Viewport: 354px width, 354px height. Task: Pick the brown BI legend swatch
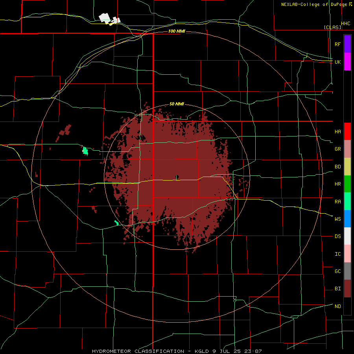(347, 289)
